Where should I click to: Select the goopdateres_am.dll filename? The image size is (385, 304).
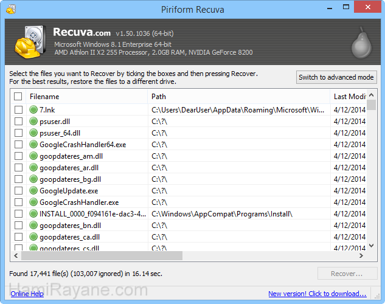coord(71,156)
